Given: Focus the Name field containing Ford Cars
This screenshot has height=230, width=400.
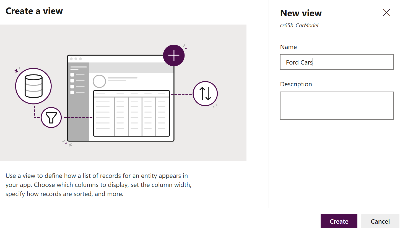Looking at the screenshot, I should [337, 62].
